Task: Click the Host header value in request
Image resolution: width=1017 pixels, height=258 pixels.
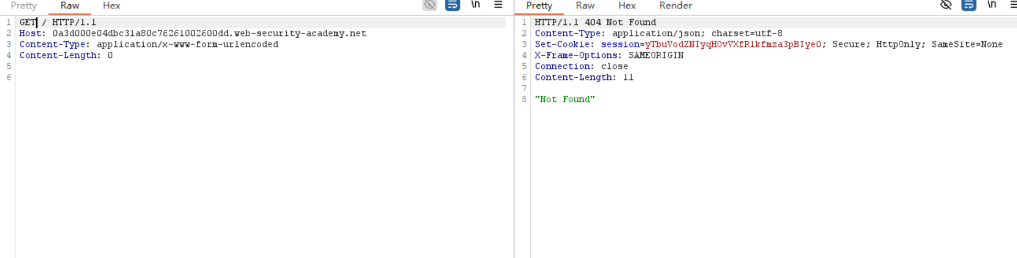Action: click(x=209, y=33)
